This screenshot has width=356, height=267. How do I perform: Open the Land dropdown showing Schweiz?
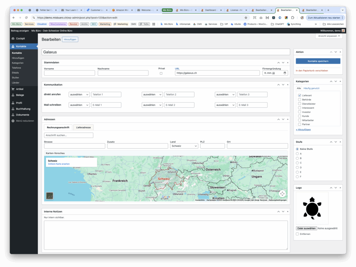[x=184, y=146]
